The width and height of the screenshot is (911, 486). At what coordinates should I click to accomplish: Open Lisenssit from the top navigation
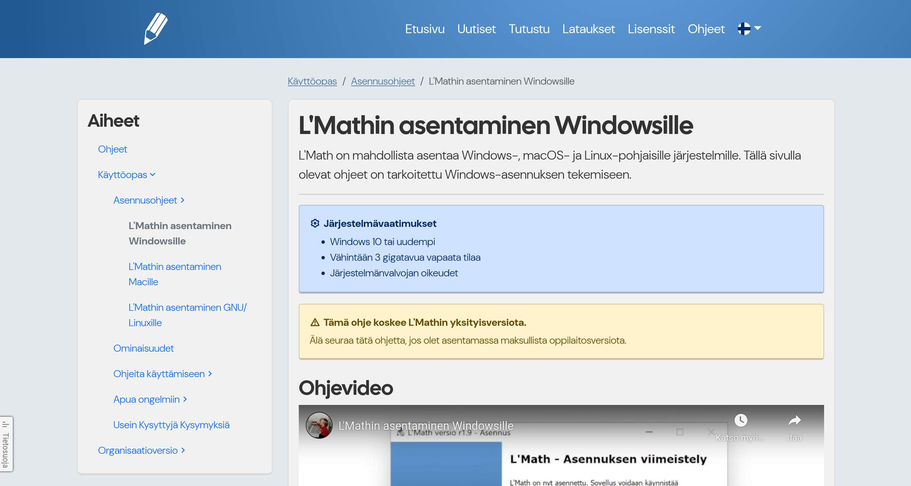[x=651, y=29]
